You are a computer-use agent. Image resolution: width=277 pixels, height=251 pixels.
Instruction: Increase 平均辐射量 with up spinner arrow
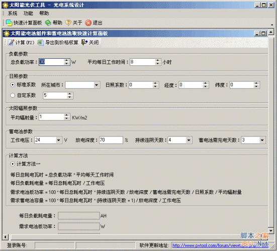coord(66,115)
